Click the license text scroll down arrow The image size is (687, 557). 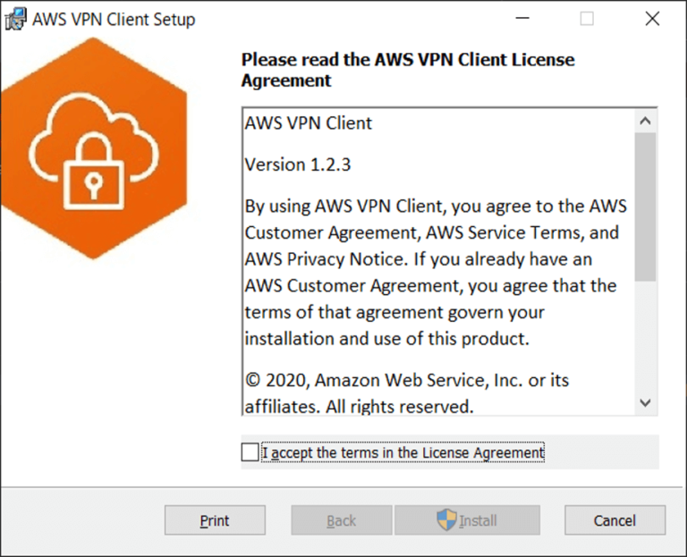[645, 403]
